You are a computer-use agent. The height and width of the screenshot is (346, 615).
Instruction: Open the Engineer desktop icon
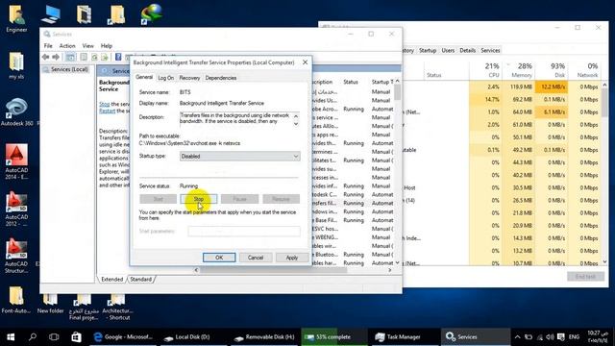(x=16, y=18)
